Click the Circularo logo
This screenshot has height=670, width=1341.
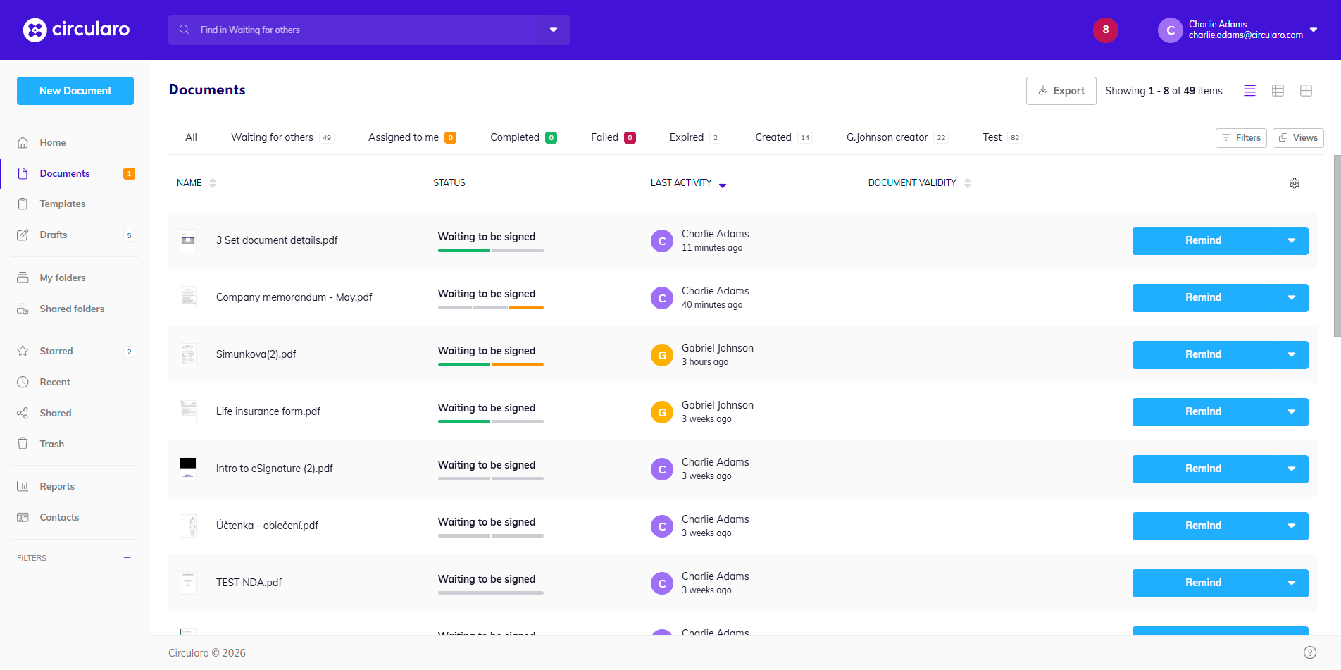(76, 30)
